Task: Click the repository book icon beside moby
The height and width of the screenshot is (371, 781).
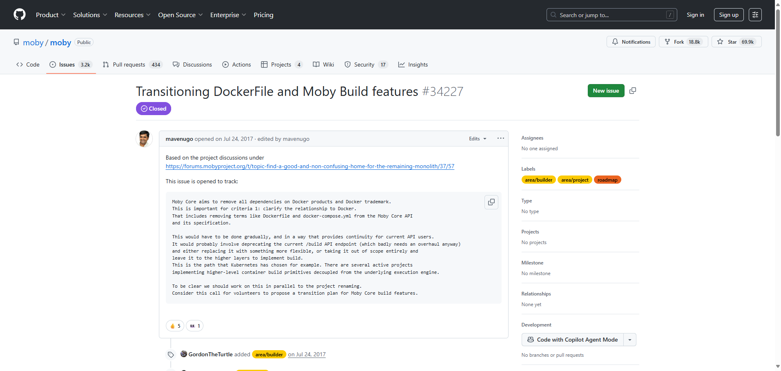Action: (x=16, y=42)
